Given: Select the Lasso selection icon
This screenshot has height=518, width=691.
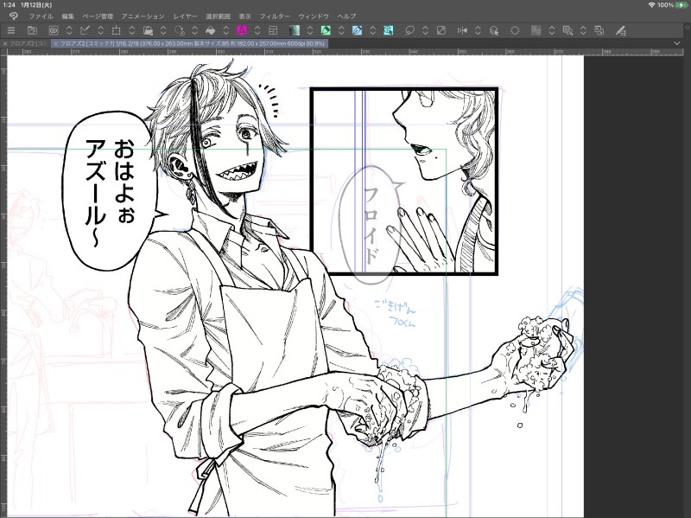Looking at the screenshot, I should (x=409, y=30).
